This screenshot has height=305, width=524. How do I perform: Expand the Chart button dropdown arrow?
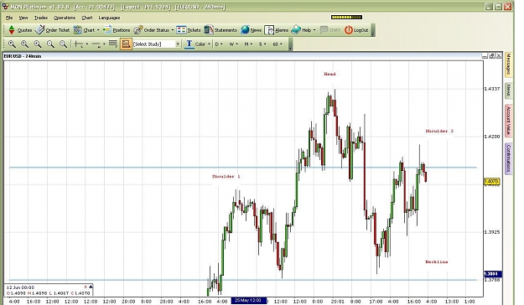pyautogui.click(x=98, y=30)
